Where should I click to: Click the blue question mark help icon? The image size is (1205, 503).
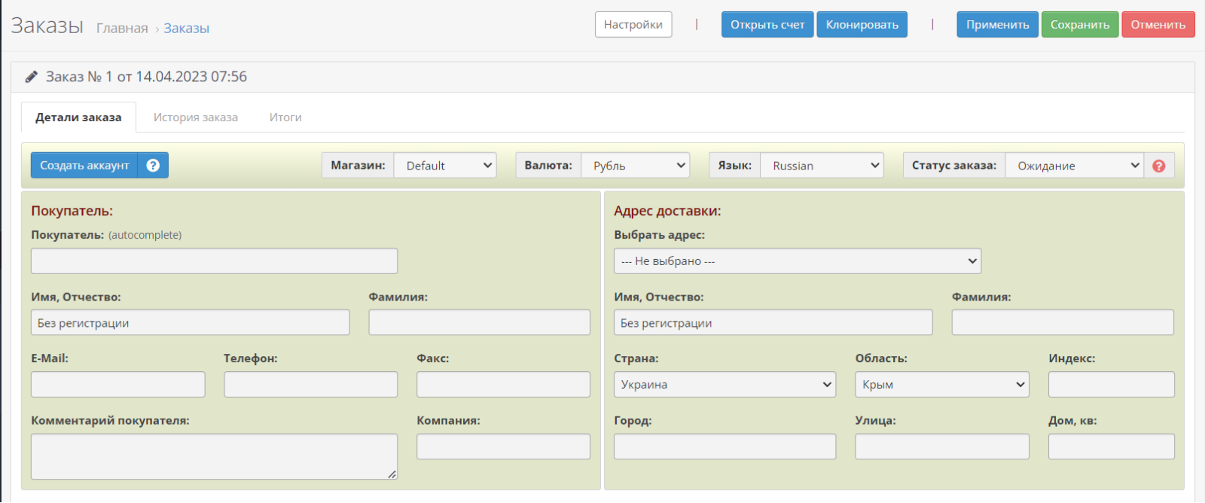point(153,166)
